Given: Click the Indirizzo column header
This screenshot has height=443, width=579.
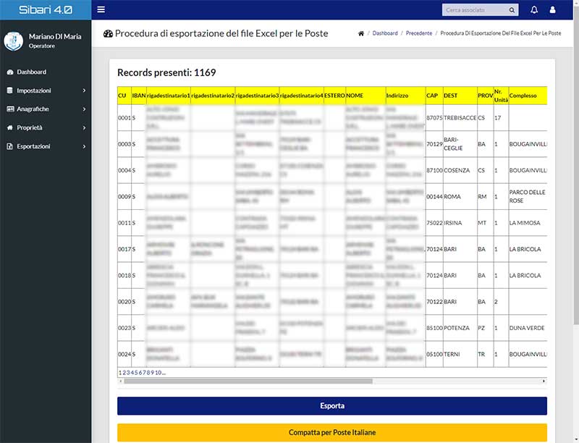Looking at the screenshot, I should click(x=405, y=96).
